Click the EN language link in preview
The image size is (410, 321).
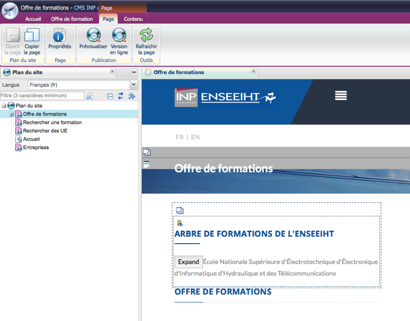(x=195, y=137)
